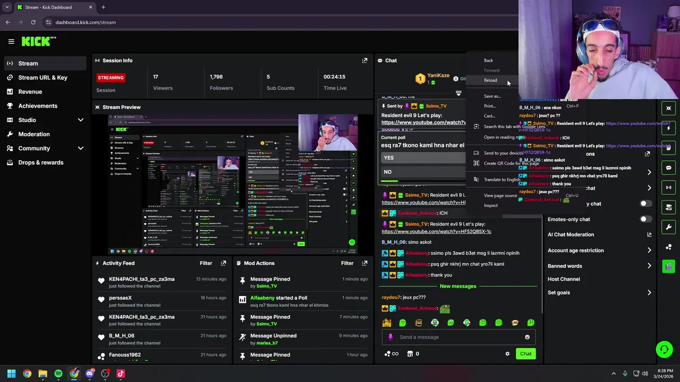Viewport: 680px width, 382px height.
Task: Click the Stream Preview video thumbnail
Action: pyautogui.click(x=233, y=185)
